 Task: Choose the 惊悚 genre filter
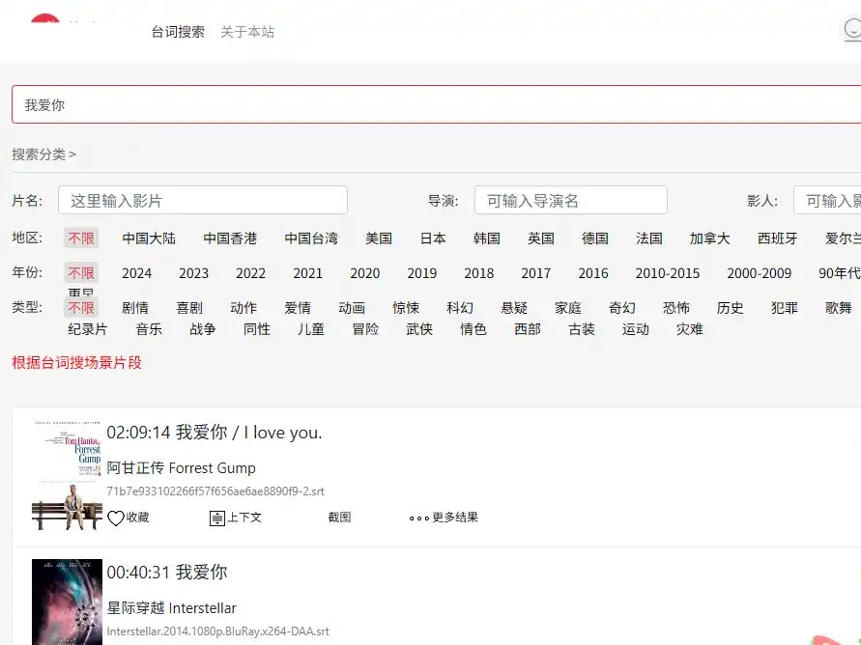coord(406,308)
